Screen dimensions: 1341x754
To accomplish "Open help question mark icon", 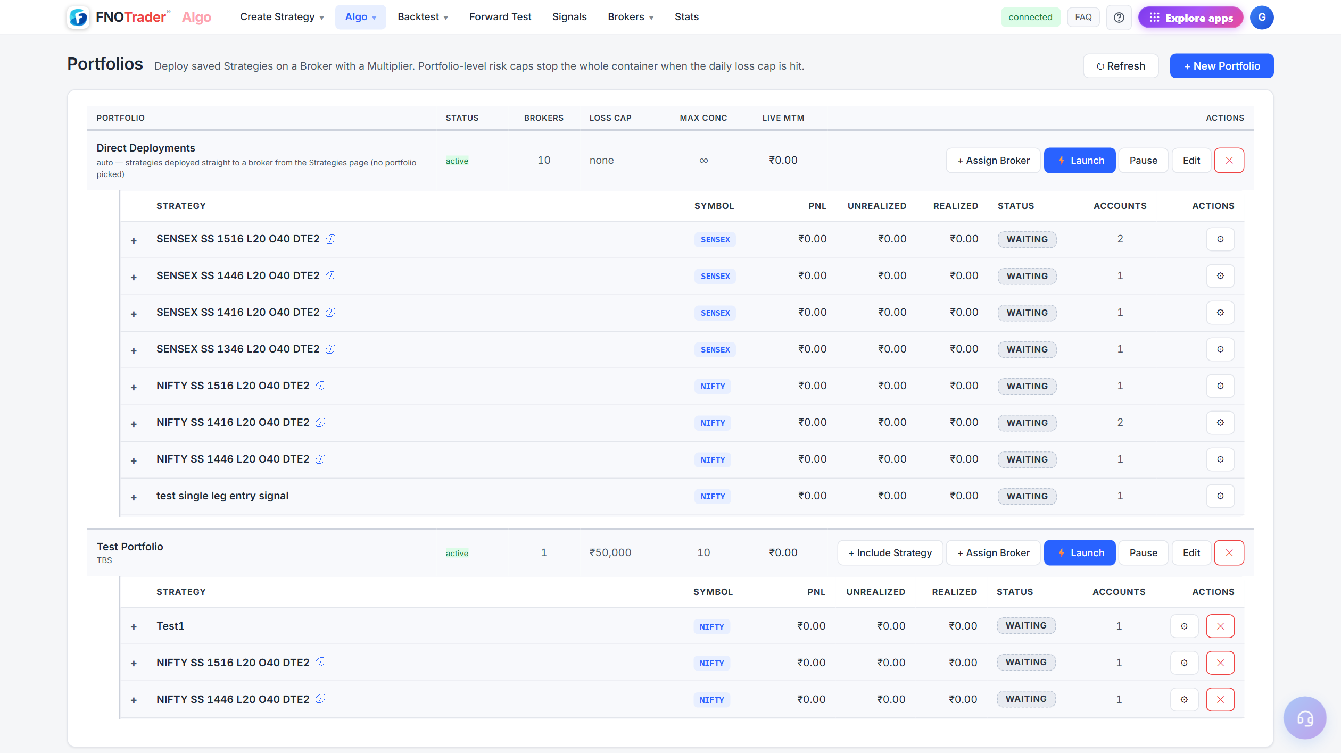I will click(x=1119, y=18).
